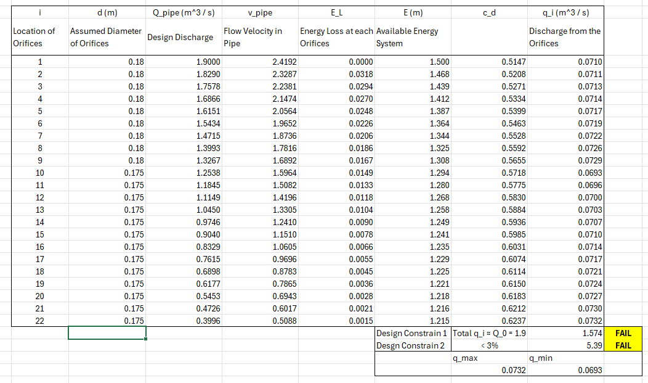This screenshot has height=383, width=648.
Task: Select the discharge value 1.9000 for location 1
Action: (183, 62)
